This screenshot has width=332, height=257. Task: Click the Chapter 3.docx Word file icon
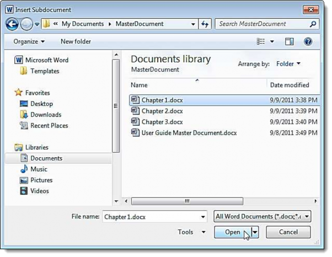point(135,122)
